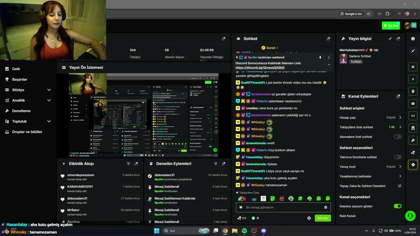Viewport: 420px width, 236px height.
Task: Open Takipçilere özel sohbet duration chevron
Action: [x=400, y=127]
